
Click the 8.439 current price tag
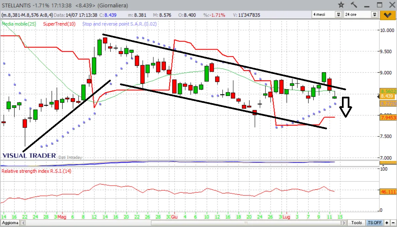[x=387, y=96]
